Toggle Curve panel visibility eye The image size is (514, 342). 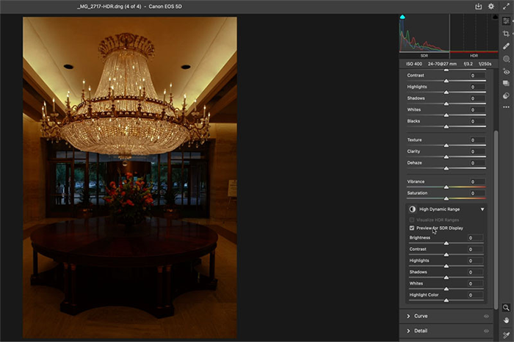[x=486, y=316]
